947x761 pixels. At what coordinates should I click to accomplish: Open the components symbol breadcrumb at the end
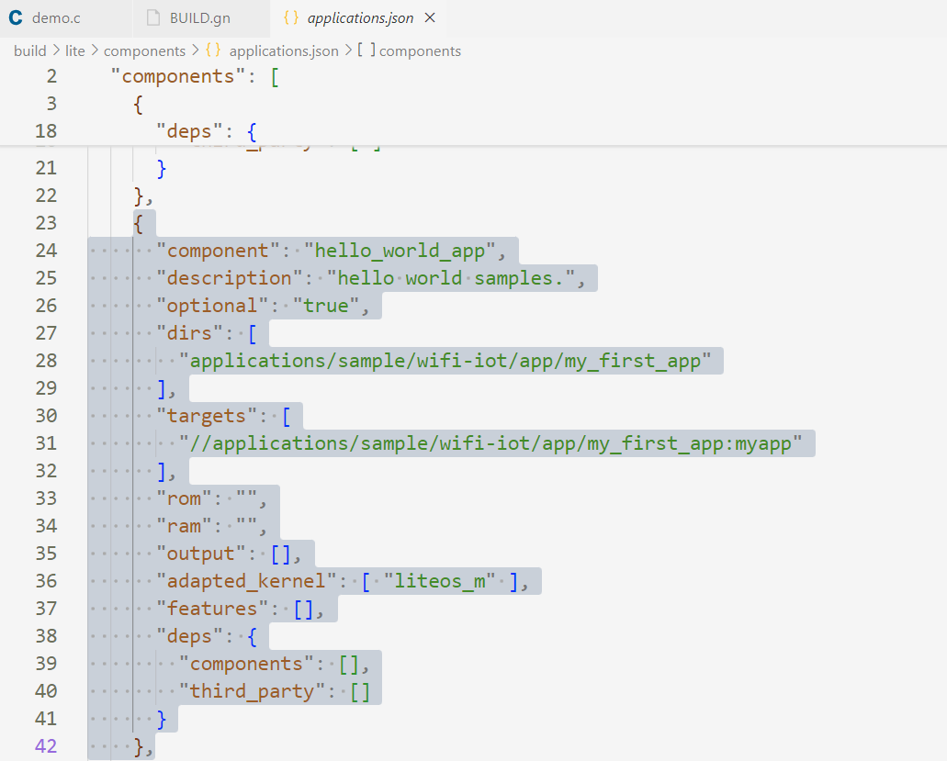(x=420, y=51)
